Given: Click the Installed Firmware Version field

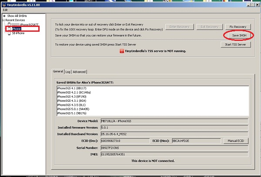Looking at the screenshot, I should point(174,127).
